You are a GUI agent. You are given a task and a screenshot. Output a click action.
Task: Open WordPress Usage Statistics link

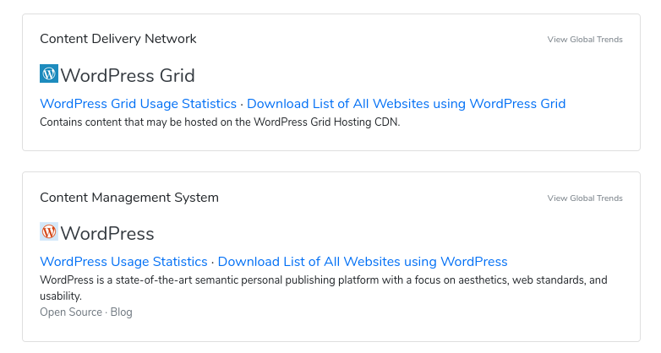click(123, 262)
